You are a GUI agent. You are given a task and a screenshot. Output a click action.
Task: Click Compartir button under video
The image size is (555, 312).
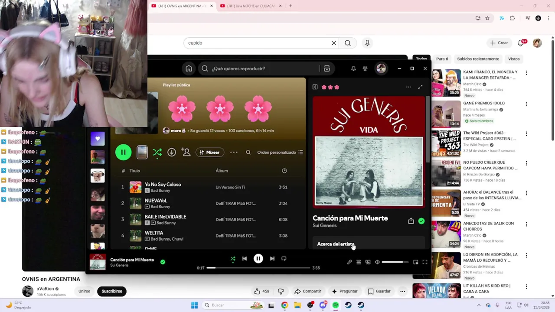pyautogui.click(x=307, y=291)
